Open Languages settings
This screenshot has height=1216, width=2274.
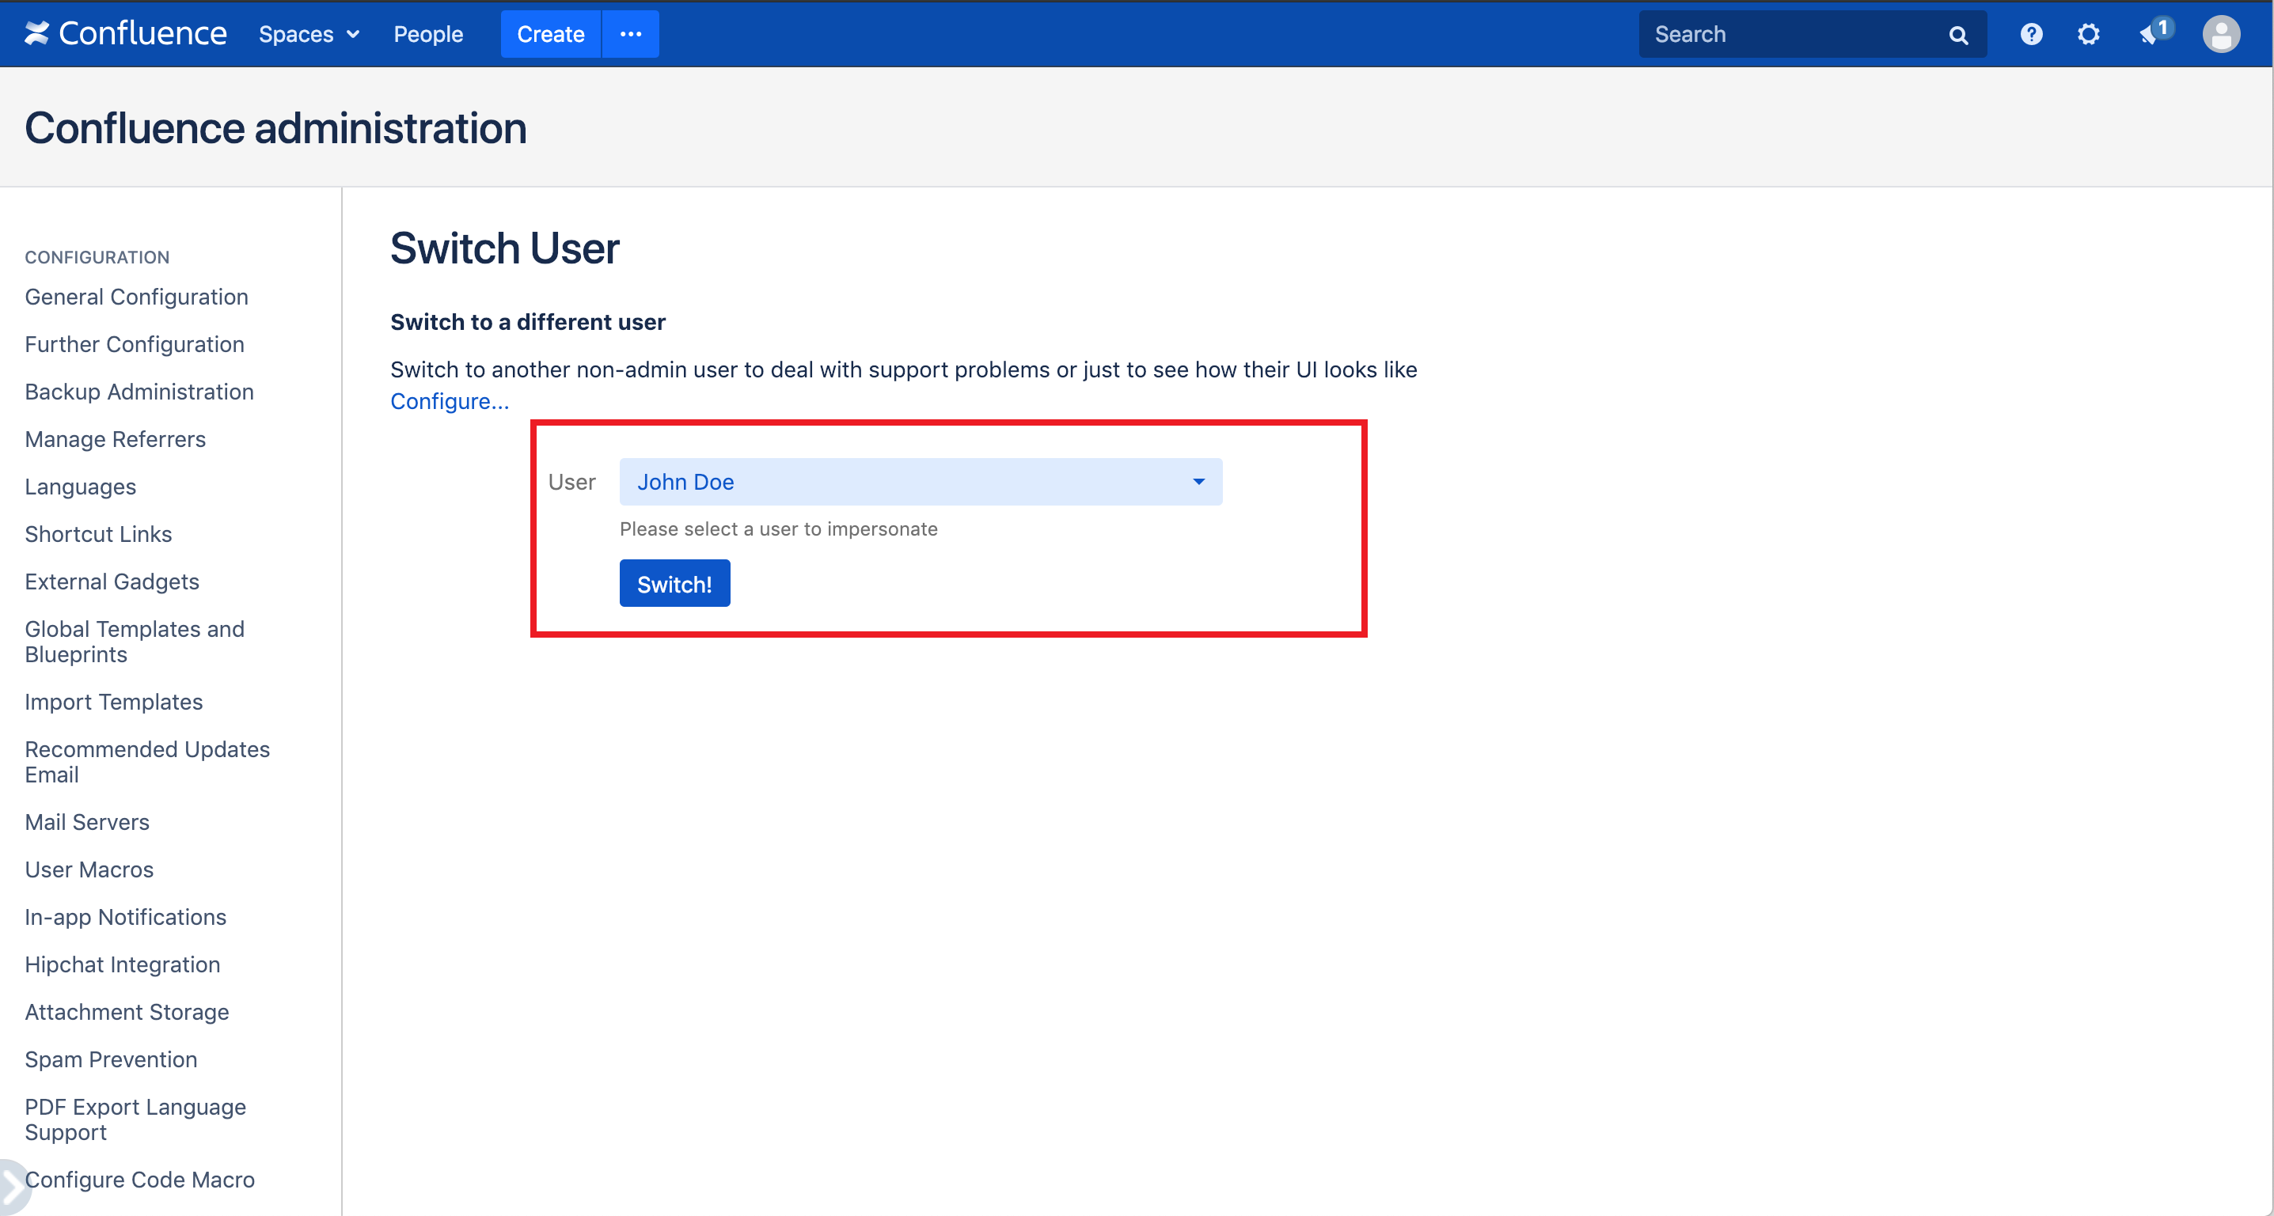pos(80,487)
